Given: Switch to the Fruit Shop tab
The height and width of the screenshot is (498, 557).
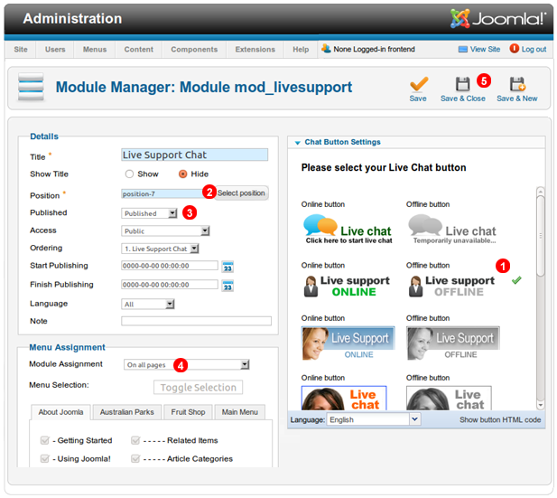Looking at the screenshot, I should coord(188,412).
